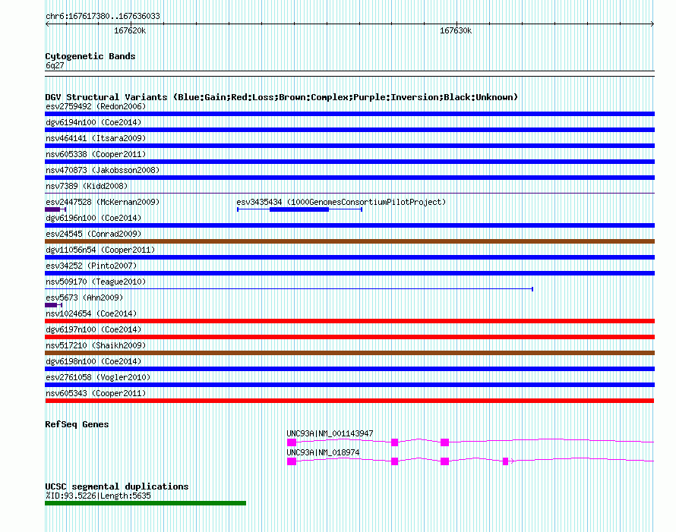Click the blue bar under nsv464141
The height and width of the screenshot is (532, 676).
[349, 146]
